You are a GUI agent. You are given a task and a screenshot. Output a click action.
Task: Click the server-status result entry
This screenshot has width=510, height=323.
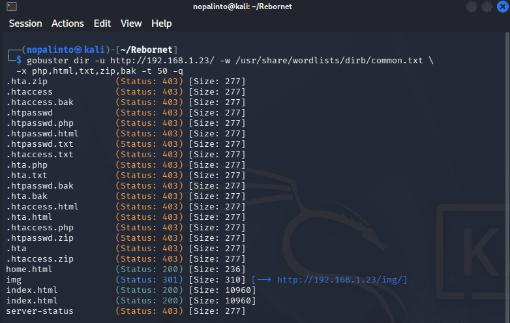40,311
